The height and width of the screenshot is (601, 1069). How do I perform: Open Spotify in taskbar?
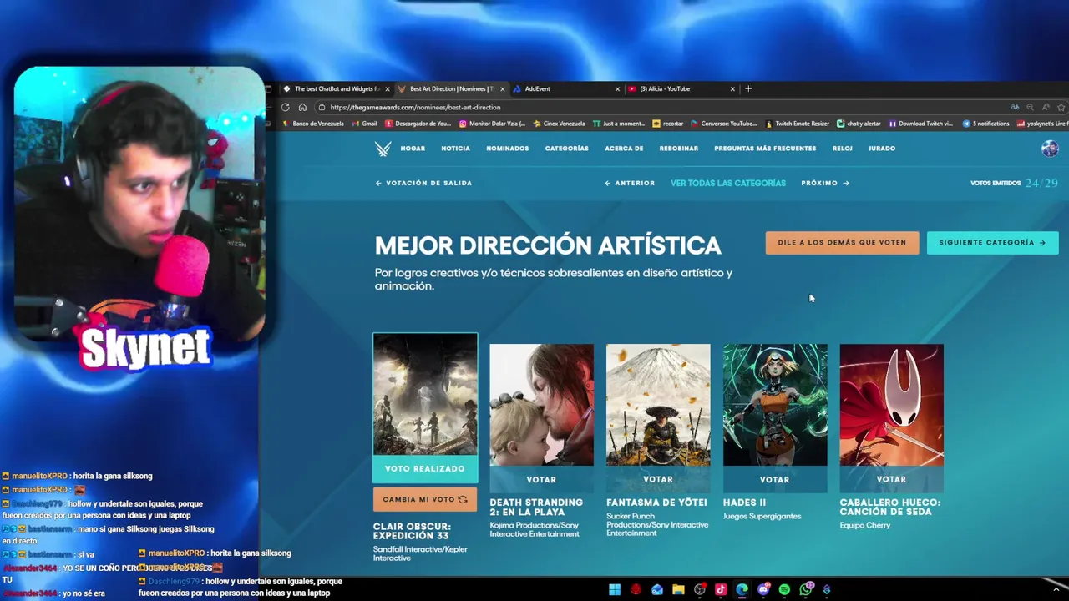click(784, 590)
